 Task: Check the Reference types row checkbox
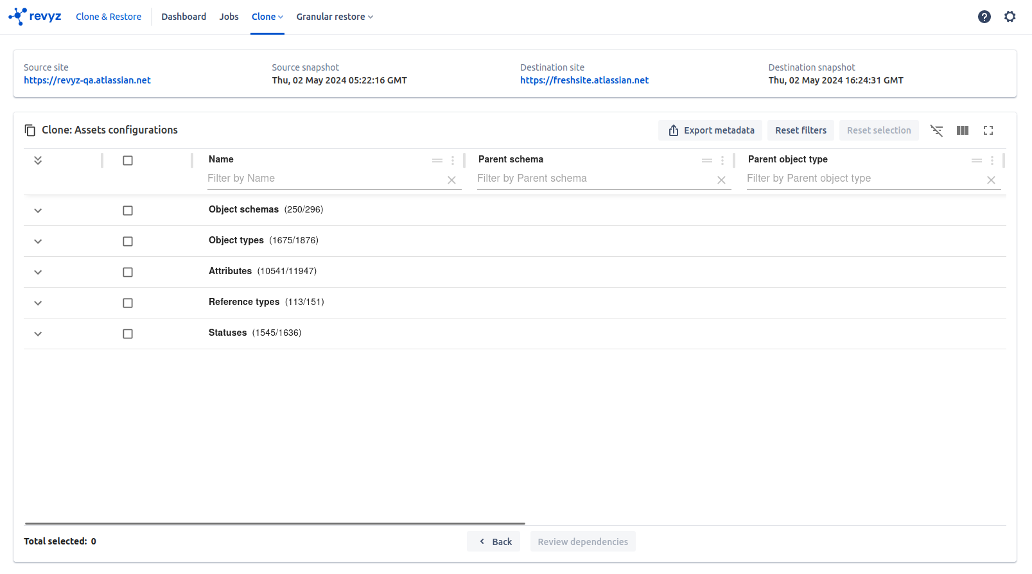tap(128, 303)
